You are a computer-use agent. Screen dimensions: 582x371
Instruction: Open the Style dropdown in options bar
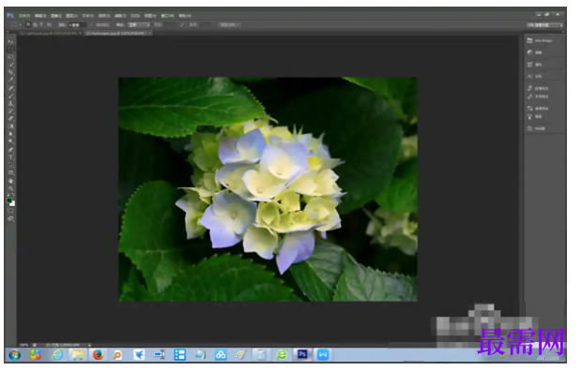pyautogui.click(x=139, y=25)
